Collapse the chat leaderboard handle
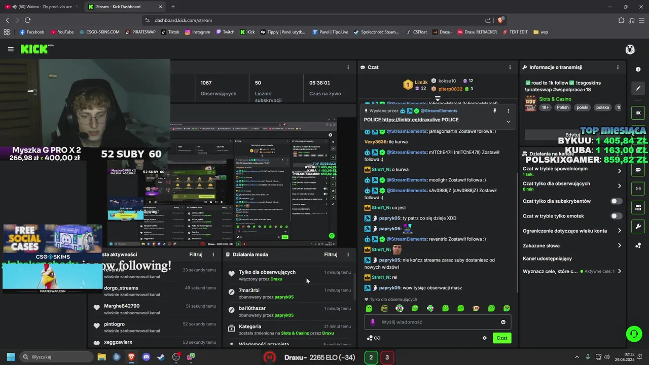649x365 pixels. (438, 98)
